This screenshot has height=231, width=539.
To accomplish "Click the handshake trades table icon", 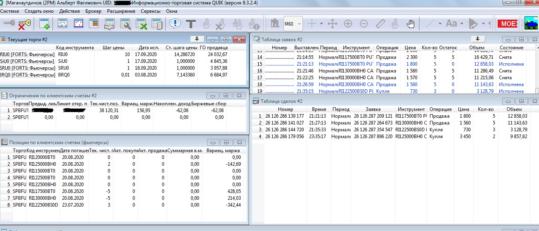I will [x=109, y=24].
